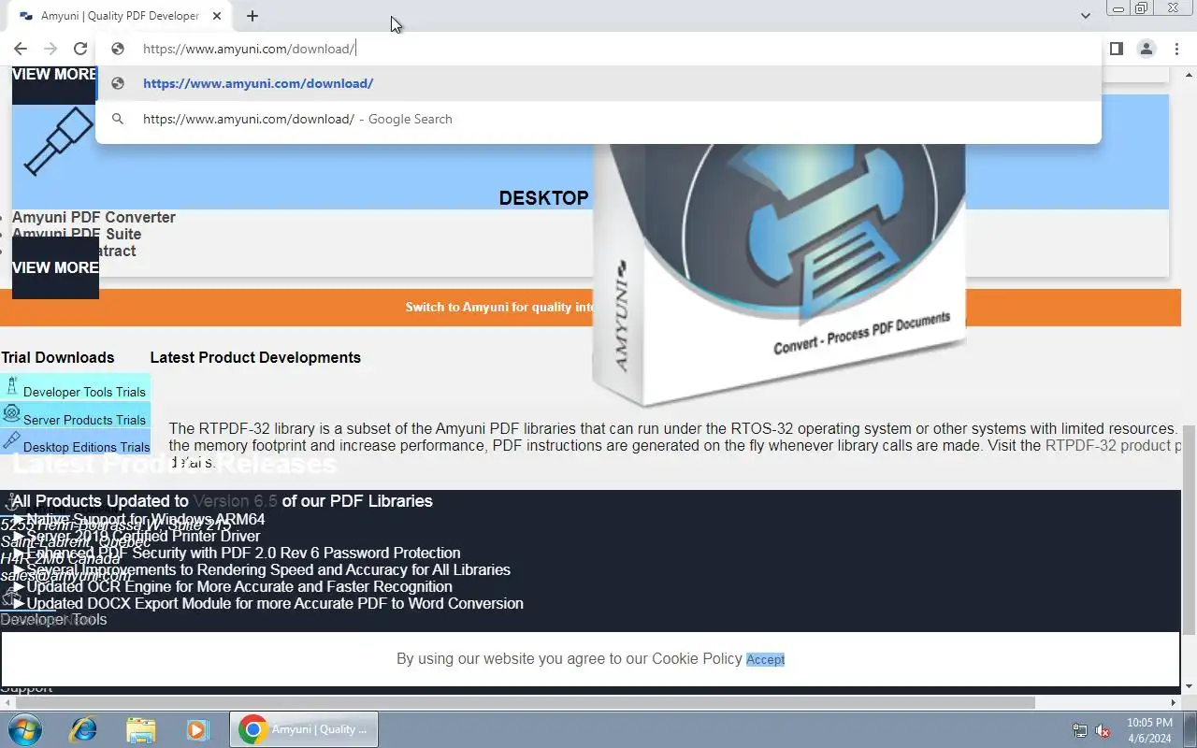Click VIEW MORE under Amyuni PDF Suite
1197x748 pixels.
(x=55, y=267)
